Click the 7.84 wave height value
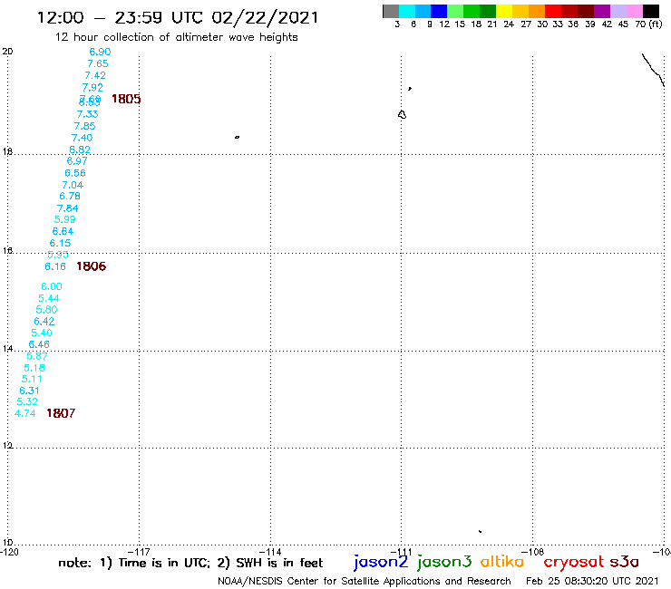671x589 pixels. [68, 208]
